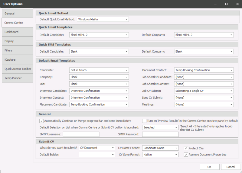Open the Dashboard tab

pyautogui.click(x=17, y=32)
